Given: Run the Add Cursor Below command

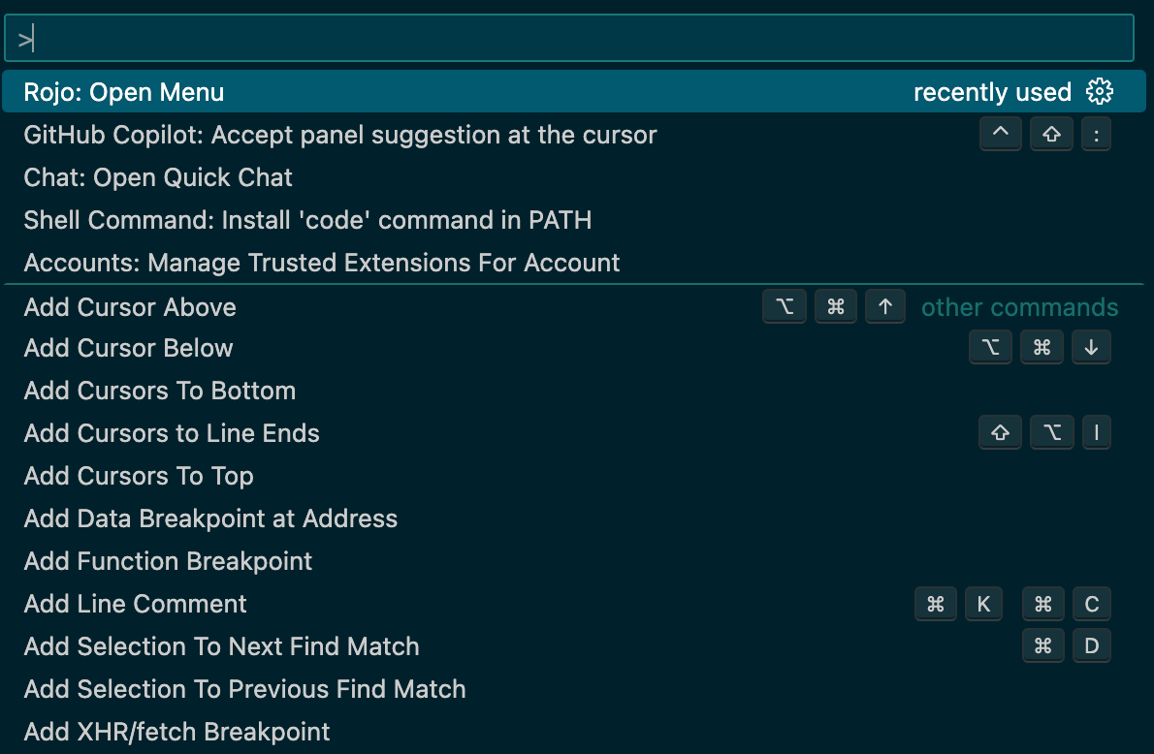Looking at the screenshot, I should [x=129, y=348].
